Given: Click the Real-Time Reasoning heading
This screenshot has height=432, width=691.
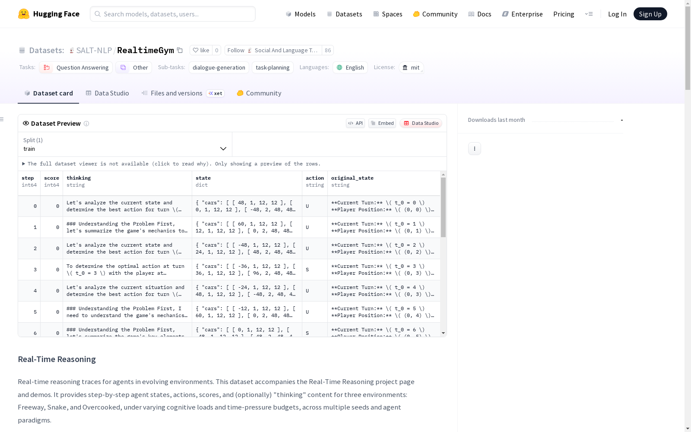Looking at the screenshot, I should pyautogui.click(x=57, y=359).
